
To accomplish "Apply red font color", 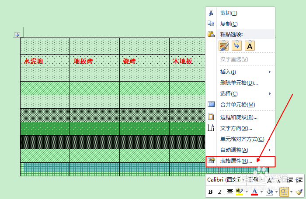I will [x=254, y=192].
